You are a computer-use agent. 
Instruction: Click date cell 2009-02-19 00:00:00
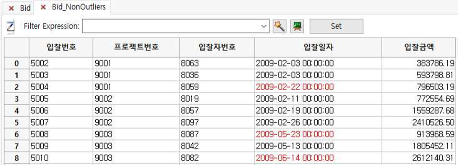tap(318, 111)
